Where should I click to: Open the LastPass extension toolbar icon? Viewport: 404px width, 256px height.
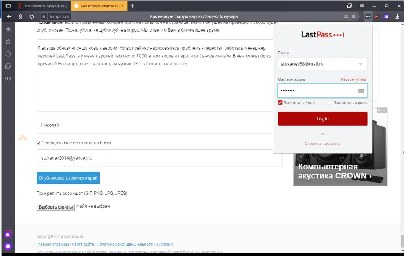[368, 16]
